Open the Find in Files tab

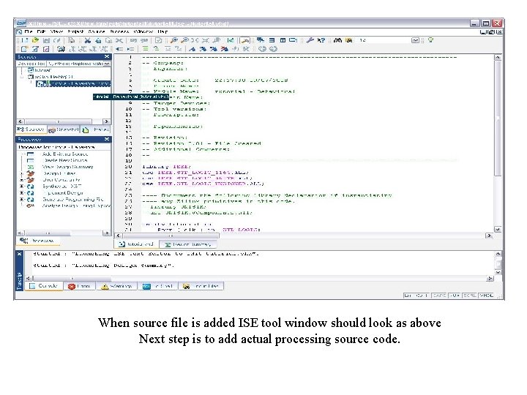pos(201,286)
